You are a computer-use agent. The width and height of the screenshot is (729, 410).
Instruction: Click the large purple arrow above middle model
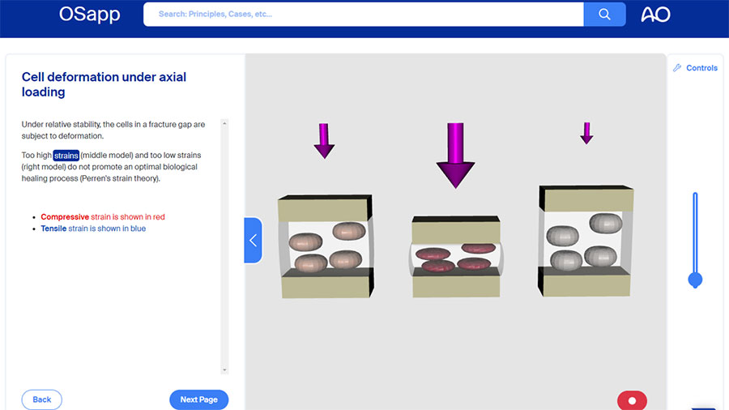point(455,156)
